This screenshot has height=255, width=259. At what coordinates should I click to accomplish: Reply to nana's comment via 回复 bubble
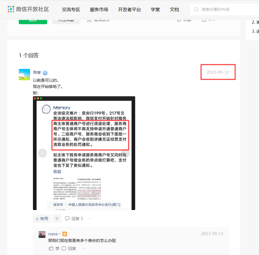(69, 248)
